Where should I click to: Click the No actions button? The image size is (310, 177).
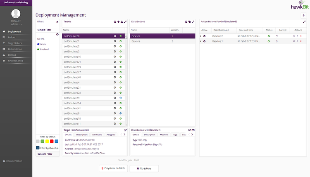click(144, 168)
